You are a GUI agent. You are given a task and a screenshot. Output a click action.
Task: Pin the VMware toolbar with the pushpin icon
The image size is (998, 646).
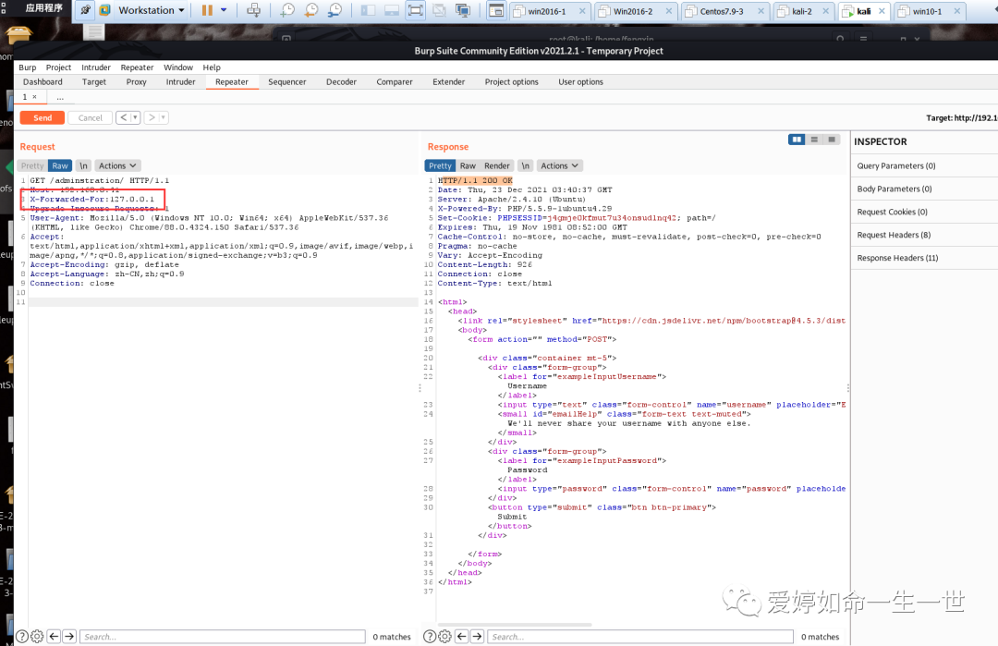85,10
